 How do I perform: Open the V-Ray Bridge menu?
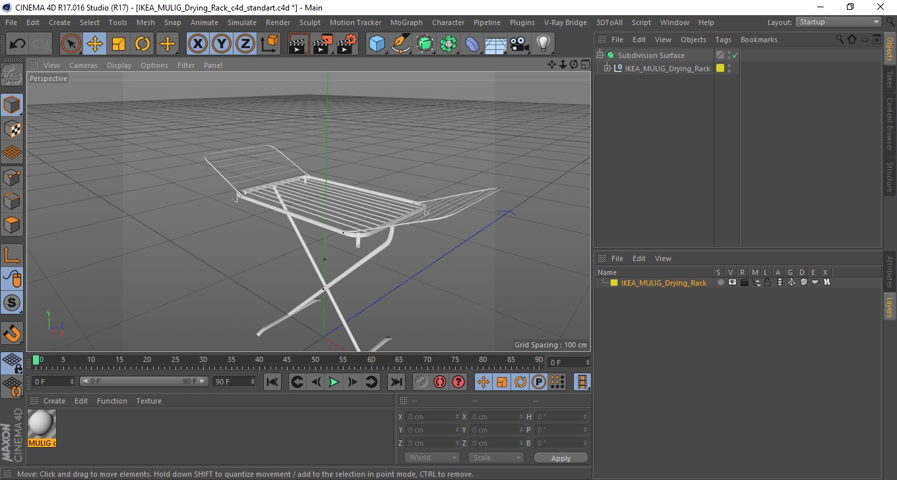(x=565, y=22)
